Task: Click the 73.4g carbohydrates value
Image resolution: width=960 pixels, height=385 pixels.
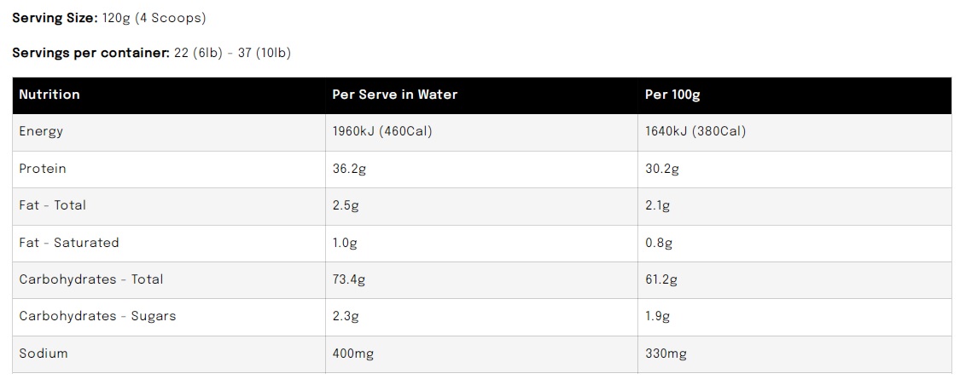Action: tap(349, 279)
